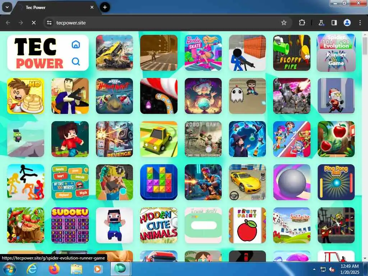This screenshot has width=368, height=276.
Task: Open the Solitaire game
Action: pyautogui.click(x=292, y=225)
